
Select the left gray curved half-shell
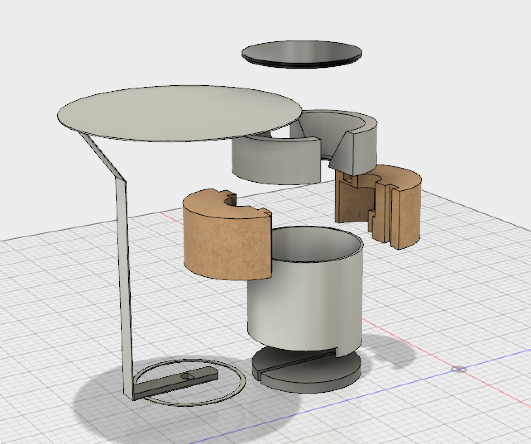276,160
